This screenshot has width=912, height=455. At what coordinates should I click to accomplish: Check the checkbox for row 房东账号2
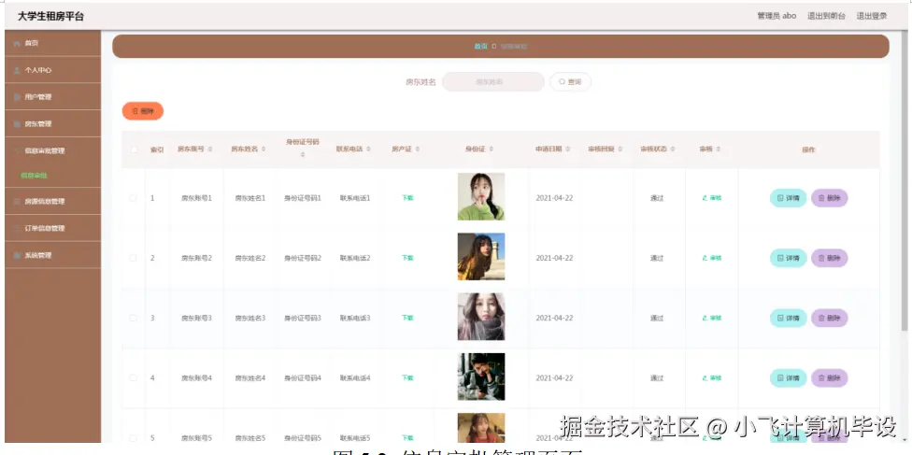click(x=134, y=258)
